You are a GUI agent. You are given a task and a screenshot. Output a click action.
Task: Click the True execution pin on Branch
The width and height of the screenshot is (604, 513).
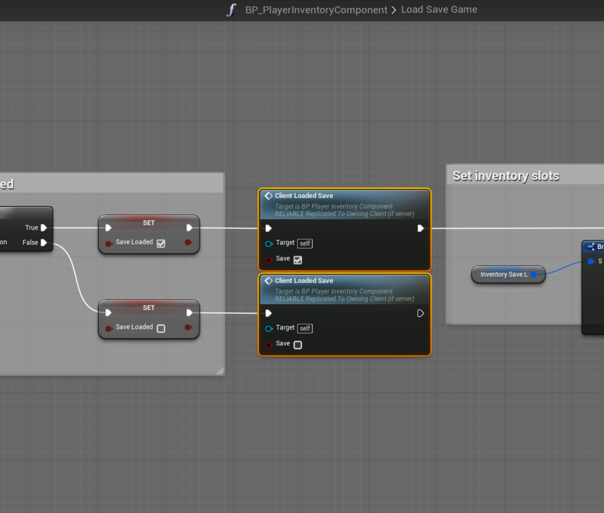point(44,228)
